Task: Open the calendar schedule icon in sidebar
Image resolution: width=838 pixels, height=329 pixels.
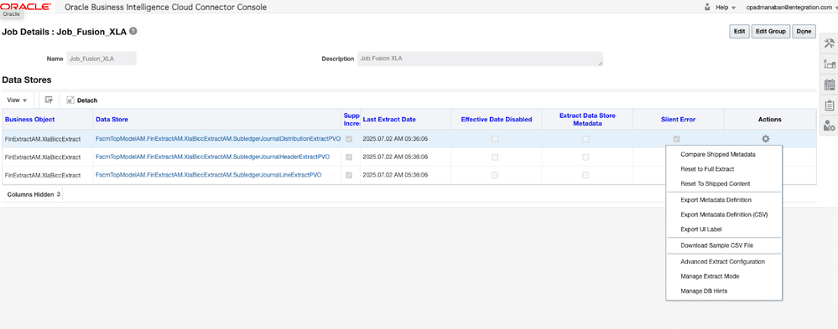Action: coord(830,85)
